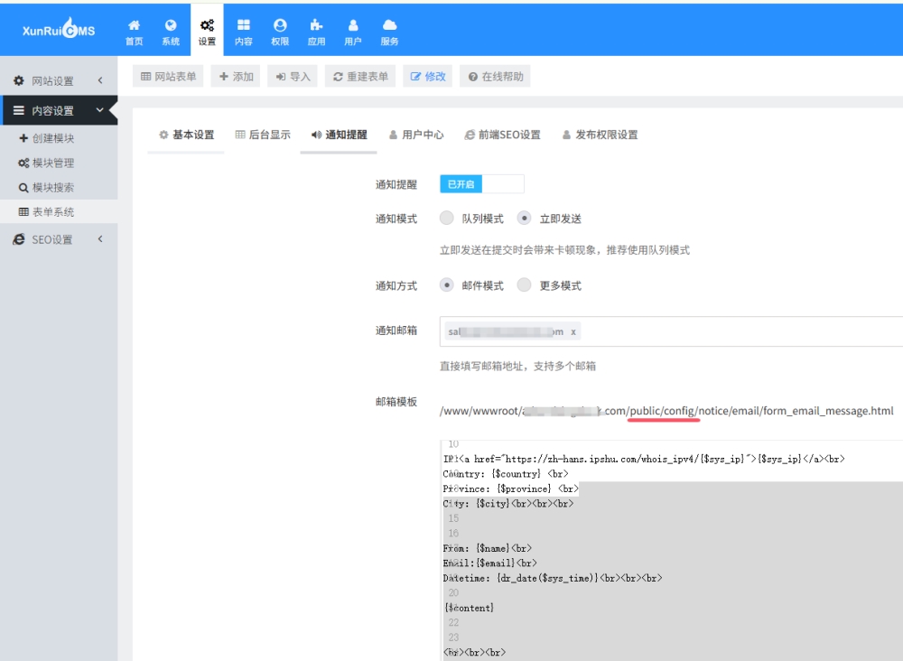Screen dimensions: 903x661
Task: Click hamburger icon beside 内容设置
Action: (18, 110)
